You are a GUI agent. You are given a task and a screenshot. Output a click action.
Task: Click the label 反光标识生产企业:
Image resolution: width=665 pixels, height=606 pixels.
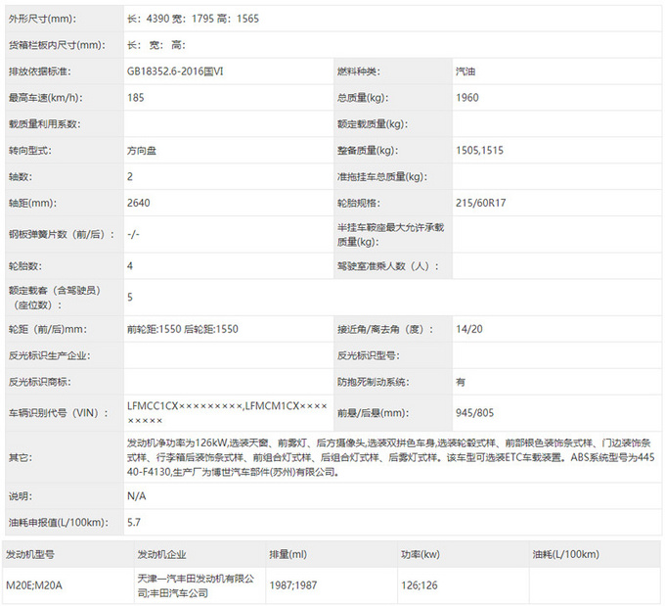pyautogui.click(x=50, y=355)
